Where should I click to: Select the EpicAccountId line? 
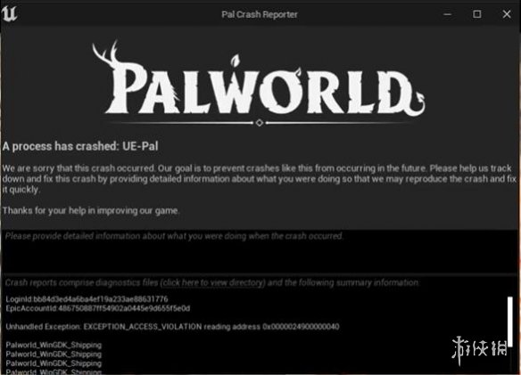[x=98, y=308]
